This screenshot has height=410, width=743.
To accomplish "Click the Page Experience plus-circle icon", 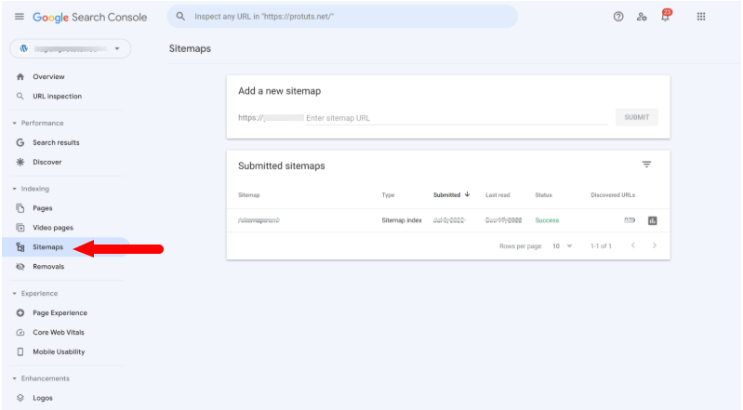I will tap(20, 312).
